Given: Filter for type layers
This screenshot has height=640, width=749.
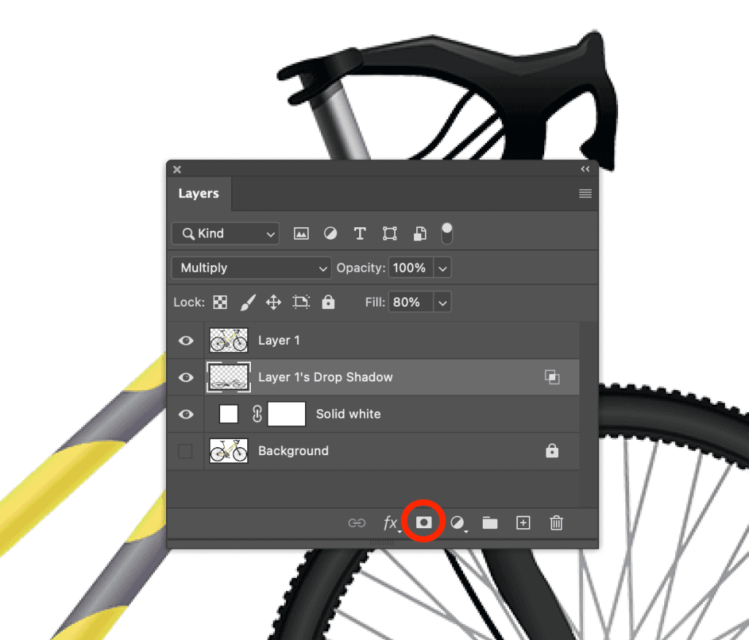Looking at the screenshot, I should pyautogui.click(x=360, y=233).
